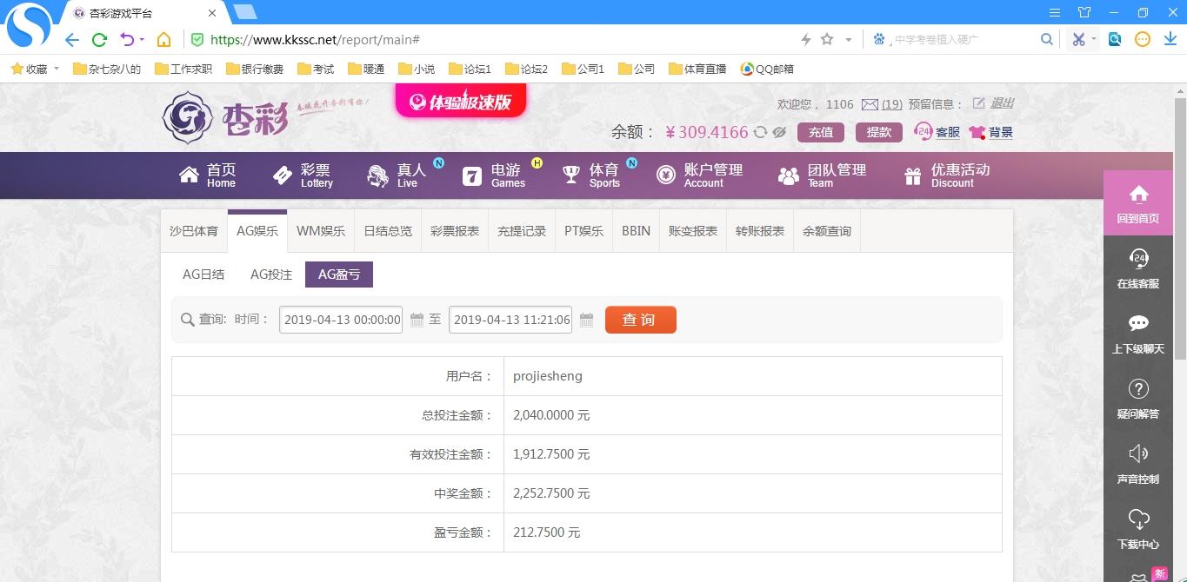Expand the scissors screenshot tool dropdown

pyautogui.click(x=1094, y=39)
